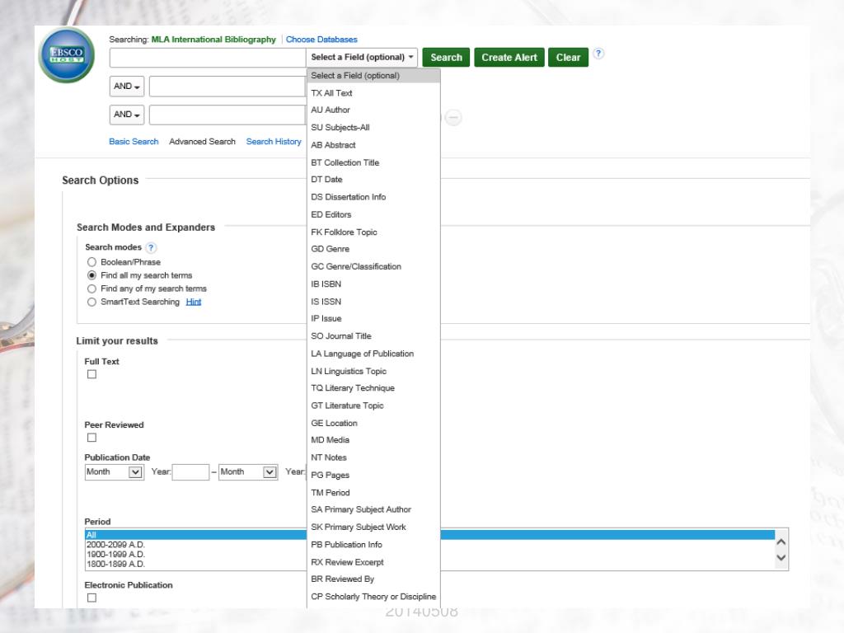The image size is (844, 633).
Task: Choose GC Genre/Classification field
Action: coord(373,266)
